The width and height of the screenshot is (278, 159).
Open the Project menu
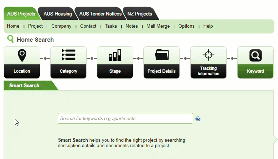35,26
